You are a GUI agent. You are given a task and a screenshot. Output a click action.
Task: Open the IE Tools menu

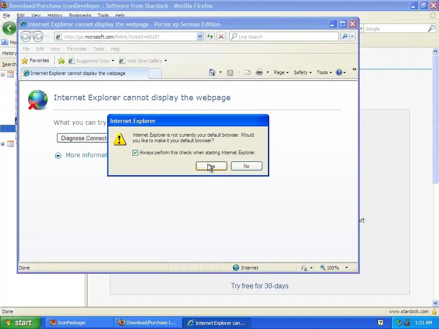click(99, 49)
